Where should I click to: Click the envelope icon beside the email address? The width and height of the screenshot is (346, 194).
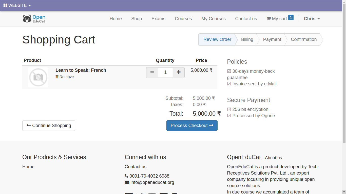tap(127, 182)
